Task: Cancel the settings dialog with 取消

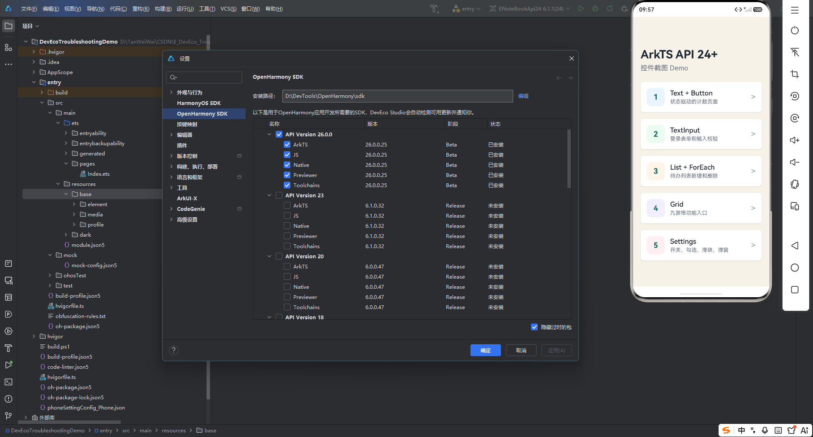Action: [521, 350]
